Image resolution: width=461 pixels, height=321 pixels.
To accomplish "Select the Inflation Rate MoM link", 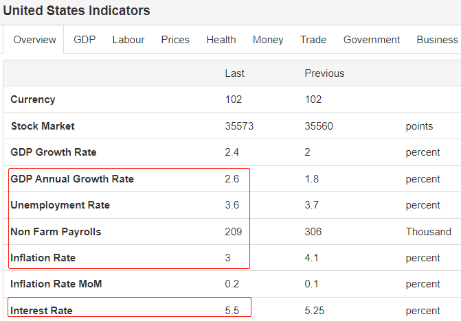I will pos(56,284).
